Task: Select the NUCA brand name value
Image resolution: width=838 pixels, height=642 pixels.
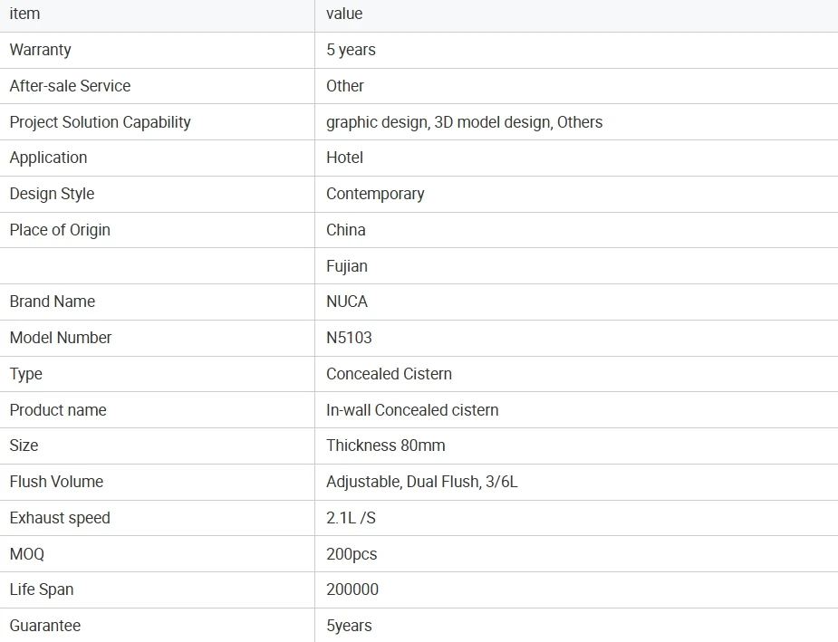Action: coord(347,302)
